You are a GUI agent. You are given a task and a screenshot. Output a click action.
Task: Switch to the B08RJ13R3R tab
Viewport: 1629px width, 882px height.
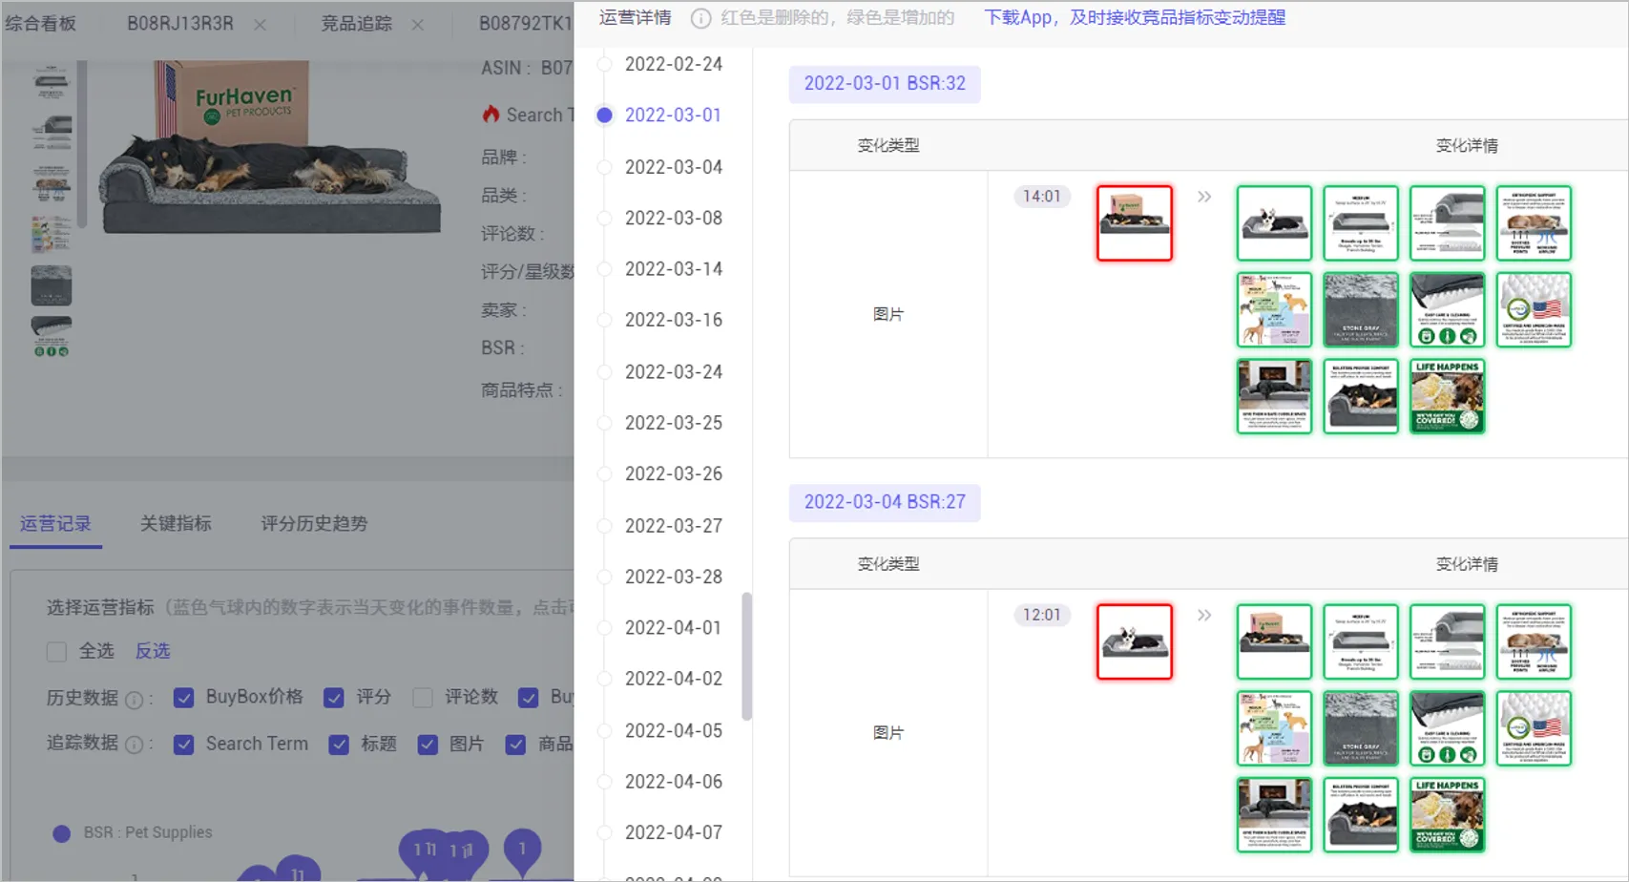(x=180, y=24)
